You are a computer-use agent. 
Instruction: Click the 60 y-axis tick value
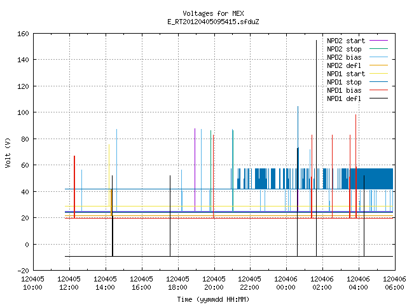click(x=25, y=165)
